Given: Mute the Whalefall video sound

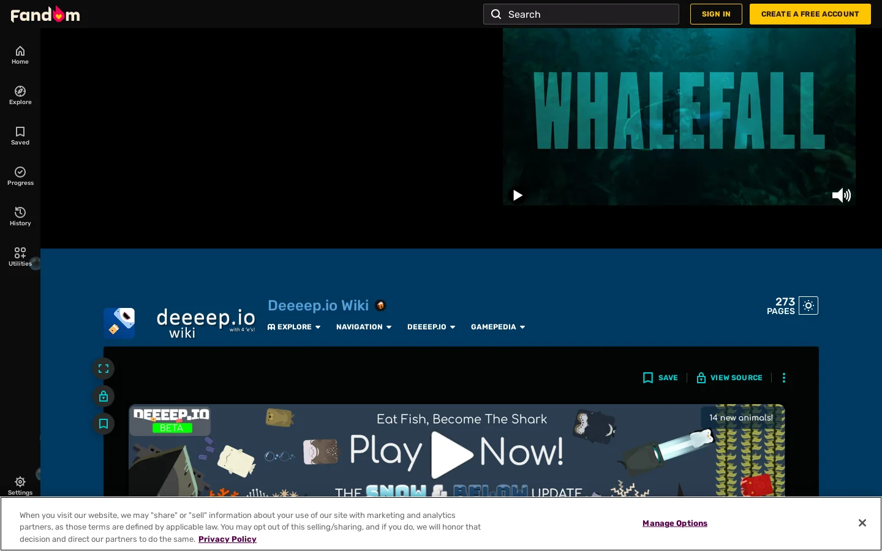Looking at the screenshot, I should (x=841, y=195).
